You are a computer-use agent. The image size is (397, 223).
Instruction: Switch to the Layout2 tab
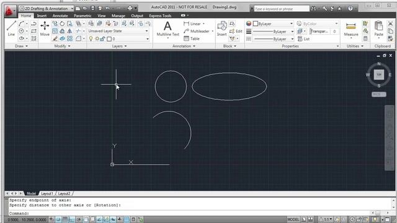point(64,193)
